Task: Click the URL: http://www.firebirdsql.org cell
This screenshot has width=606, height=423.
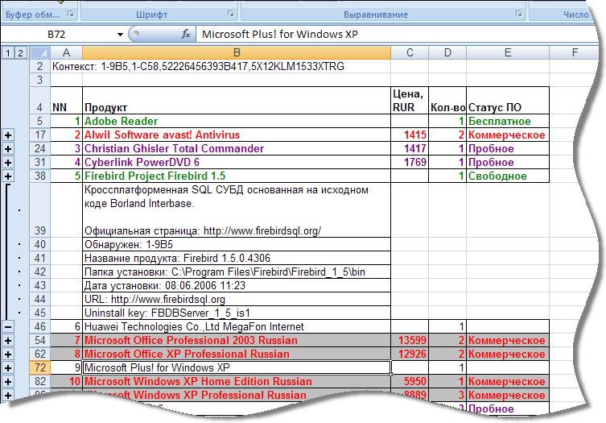Action: point(237,300)
